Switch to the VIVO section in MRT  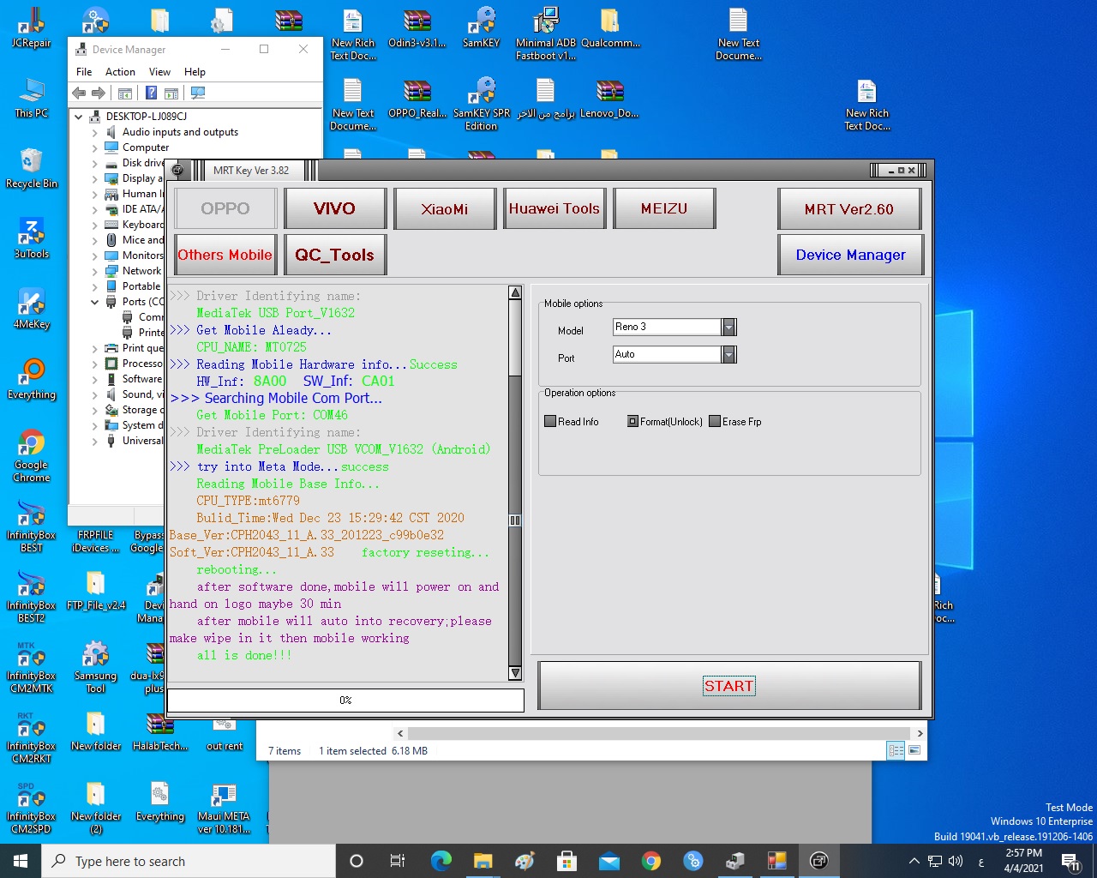click(x=335, y=208)
